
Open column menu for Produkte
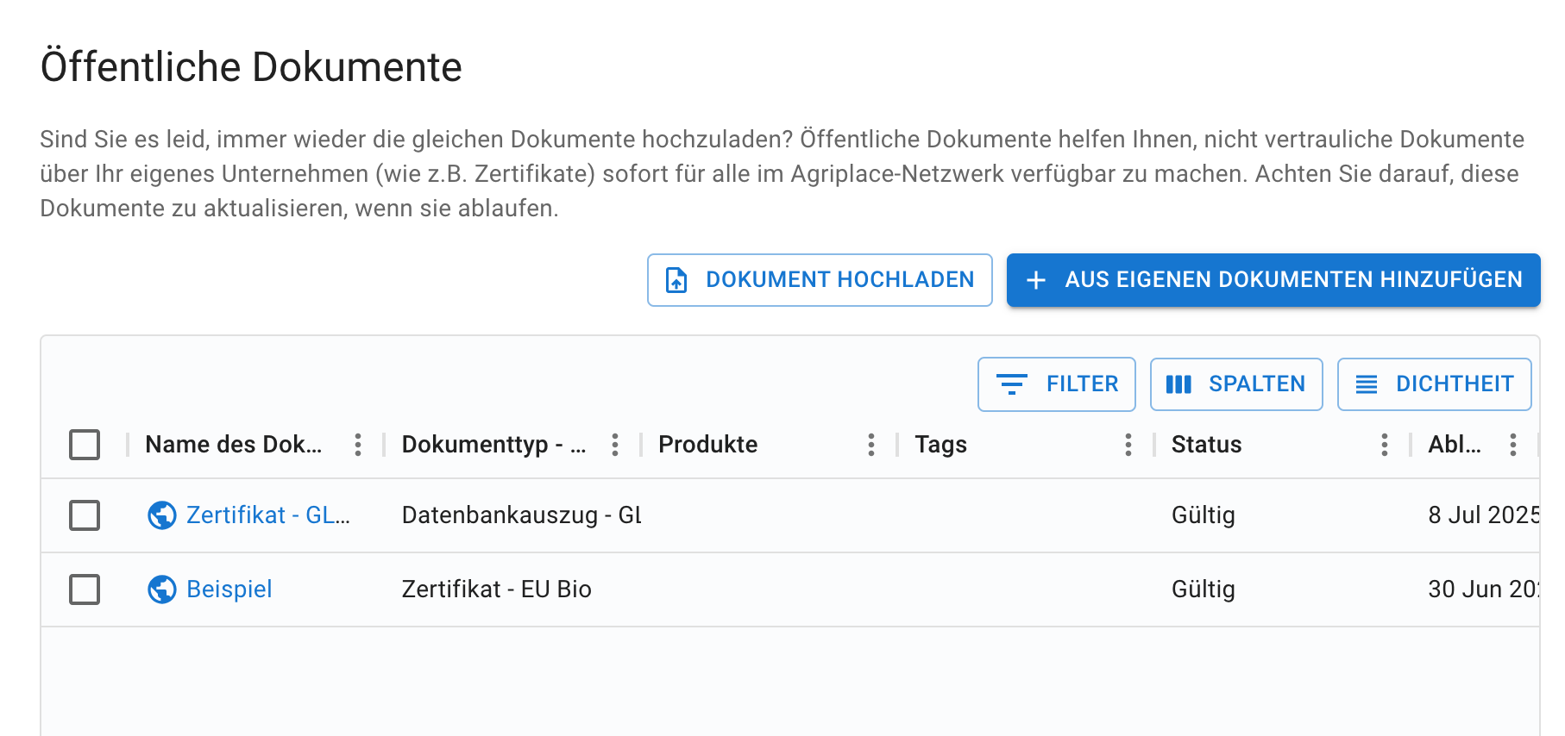tap(871, 445)
